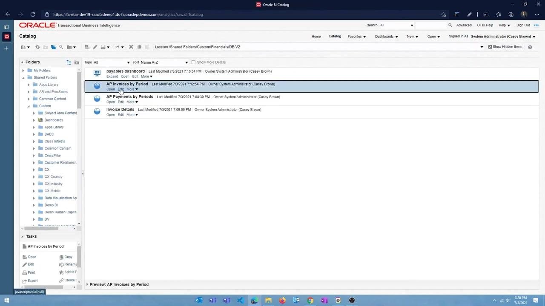Click the Delete X icon in toolbar

click(x=131, y=47)
